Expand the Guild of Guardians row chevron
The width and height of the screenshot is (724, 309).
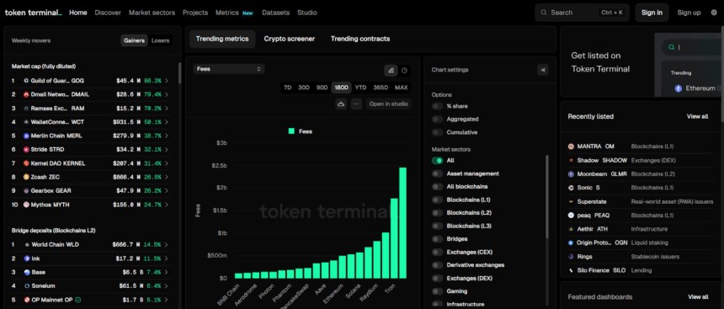tap(167, 81)
